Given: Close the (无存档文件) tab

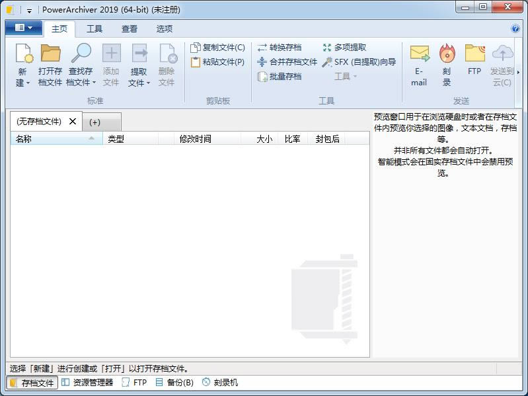Looking at the screenshot, I should click(73, 121).
